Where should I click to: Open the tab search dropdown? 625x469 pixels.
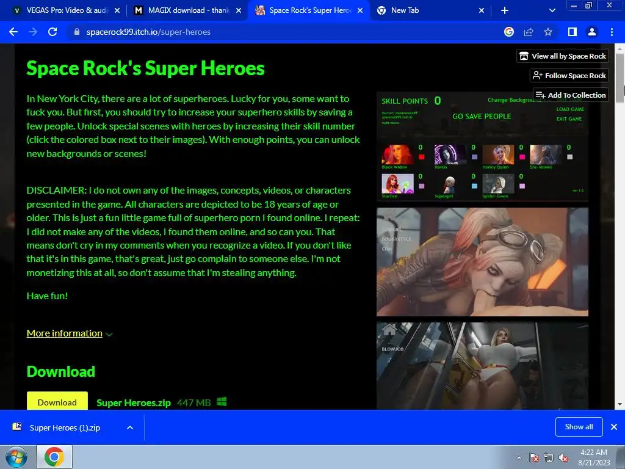552,10
